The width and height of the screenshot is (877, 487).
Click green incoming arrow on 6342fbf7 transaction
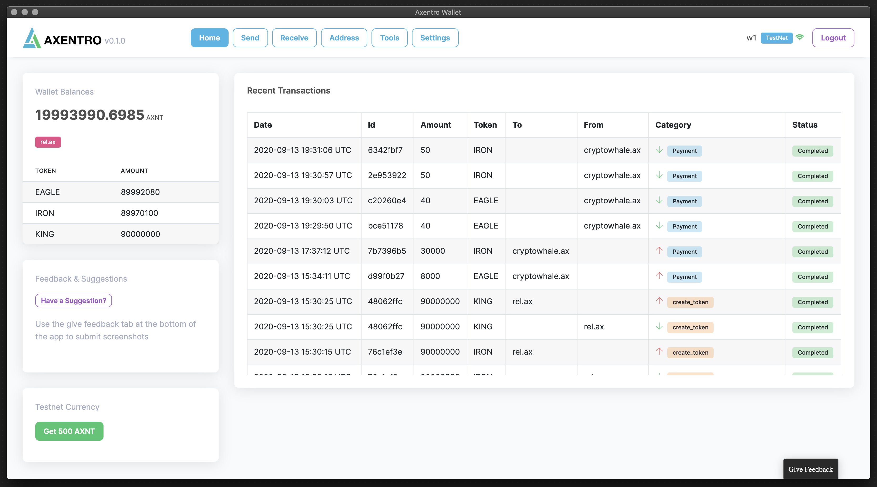[x=659, y=150]
